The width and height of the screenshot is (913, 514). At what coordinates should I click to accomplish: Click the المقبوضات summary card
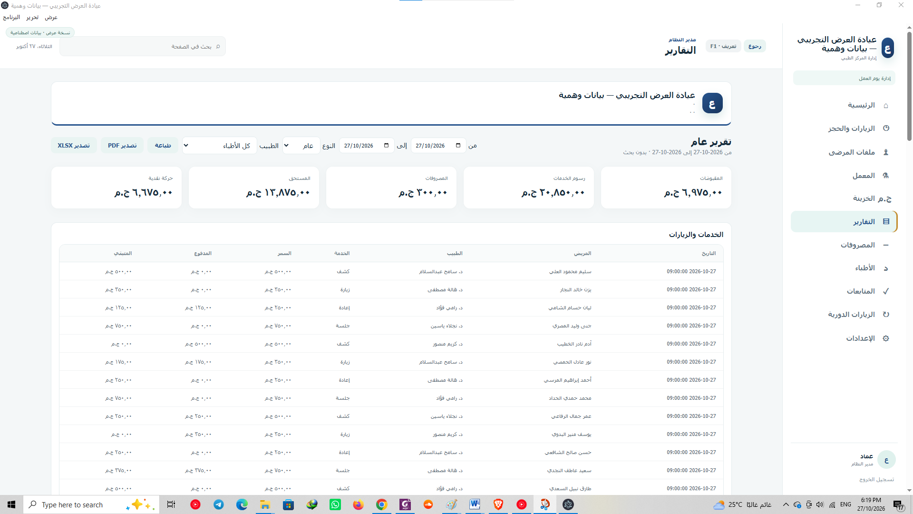(x=666, y=188)
